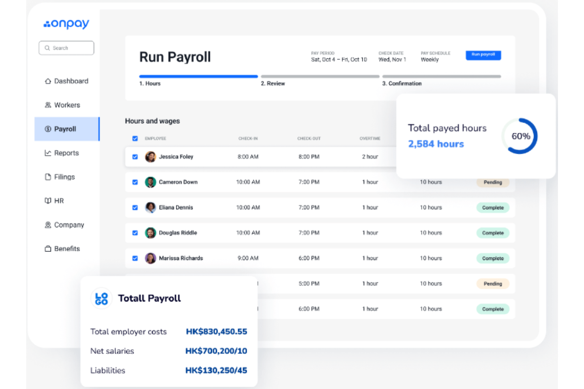Switch to the Review step

click(x=273, y=83)
